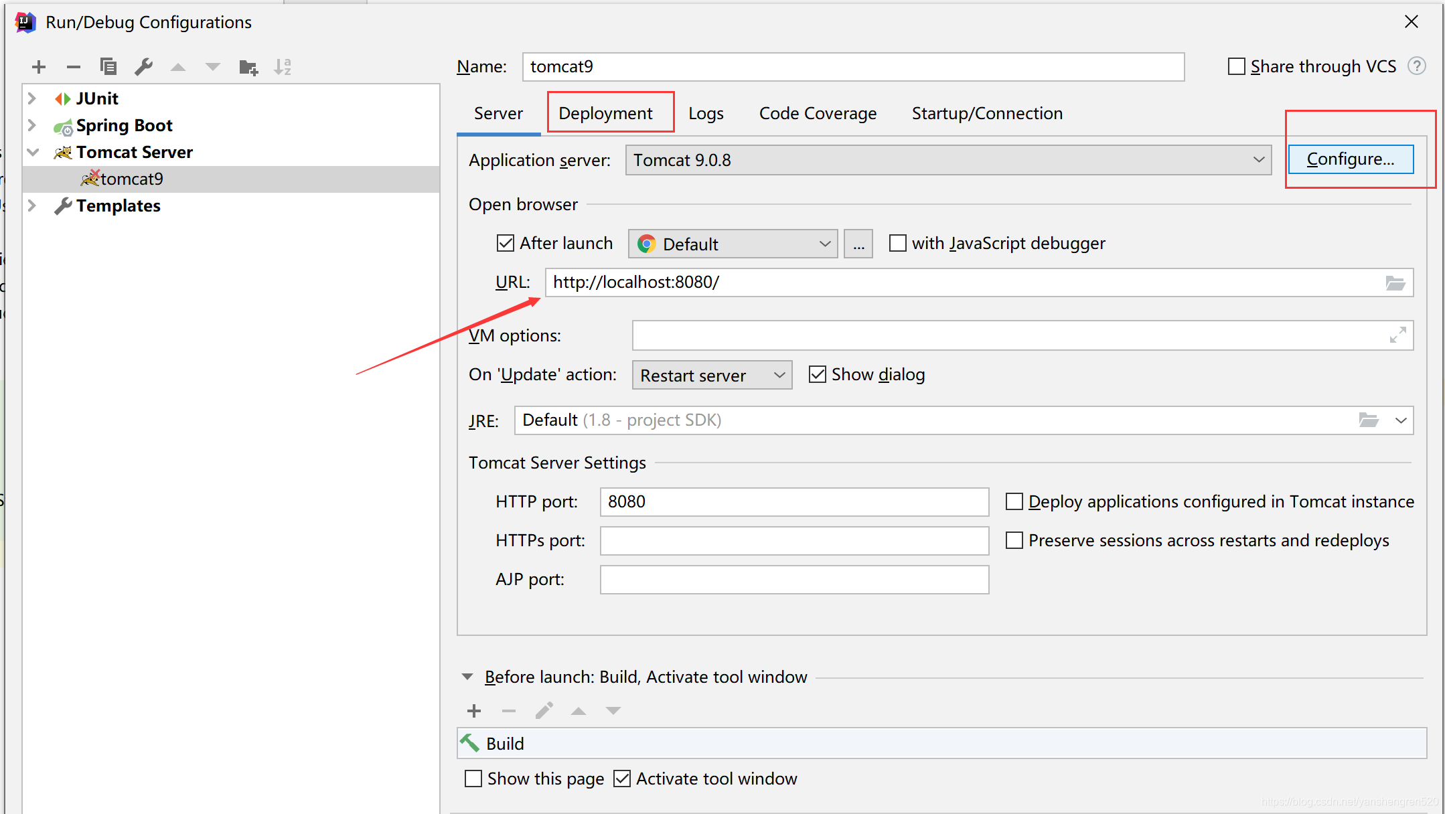Open the JRE dropdown arrow
The height and width of the screenshot is (814, 1445).
coord(1401,420)
